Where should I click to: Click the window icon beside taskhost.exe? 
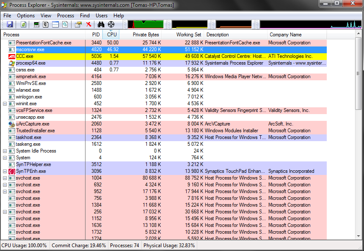(x=11, y=137)
